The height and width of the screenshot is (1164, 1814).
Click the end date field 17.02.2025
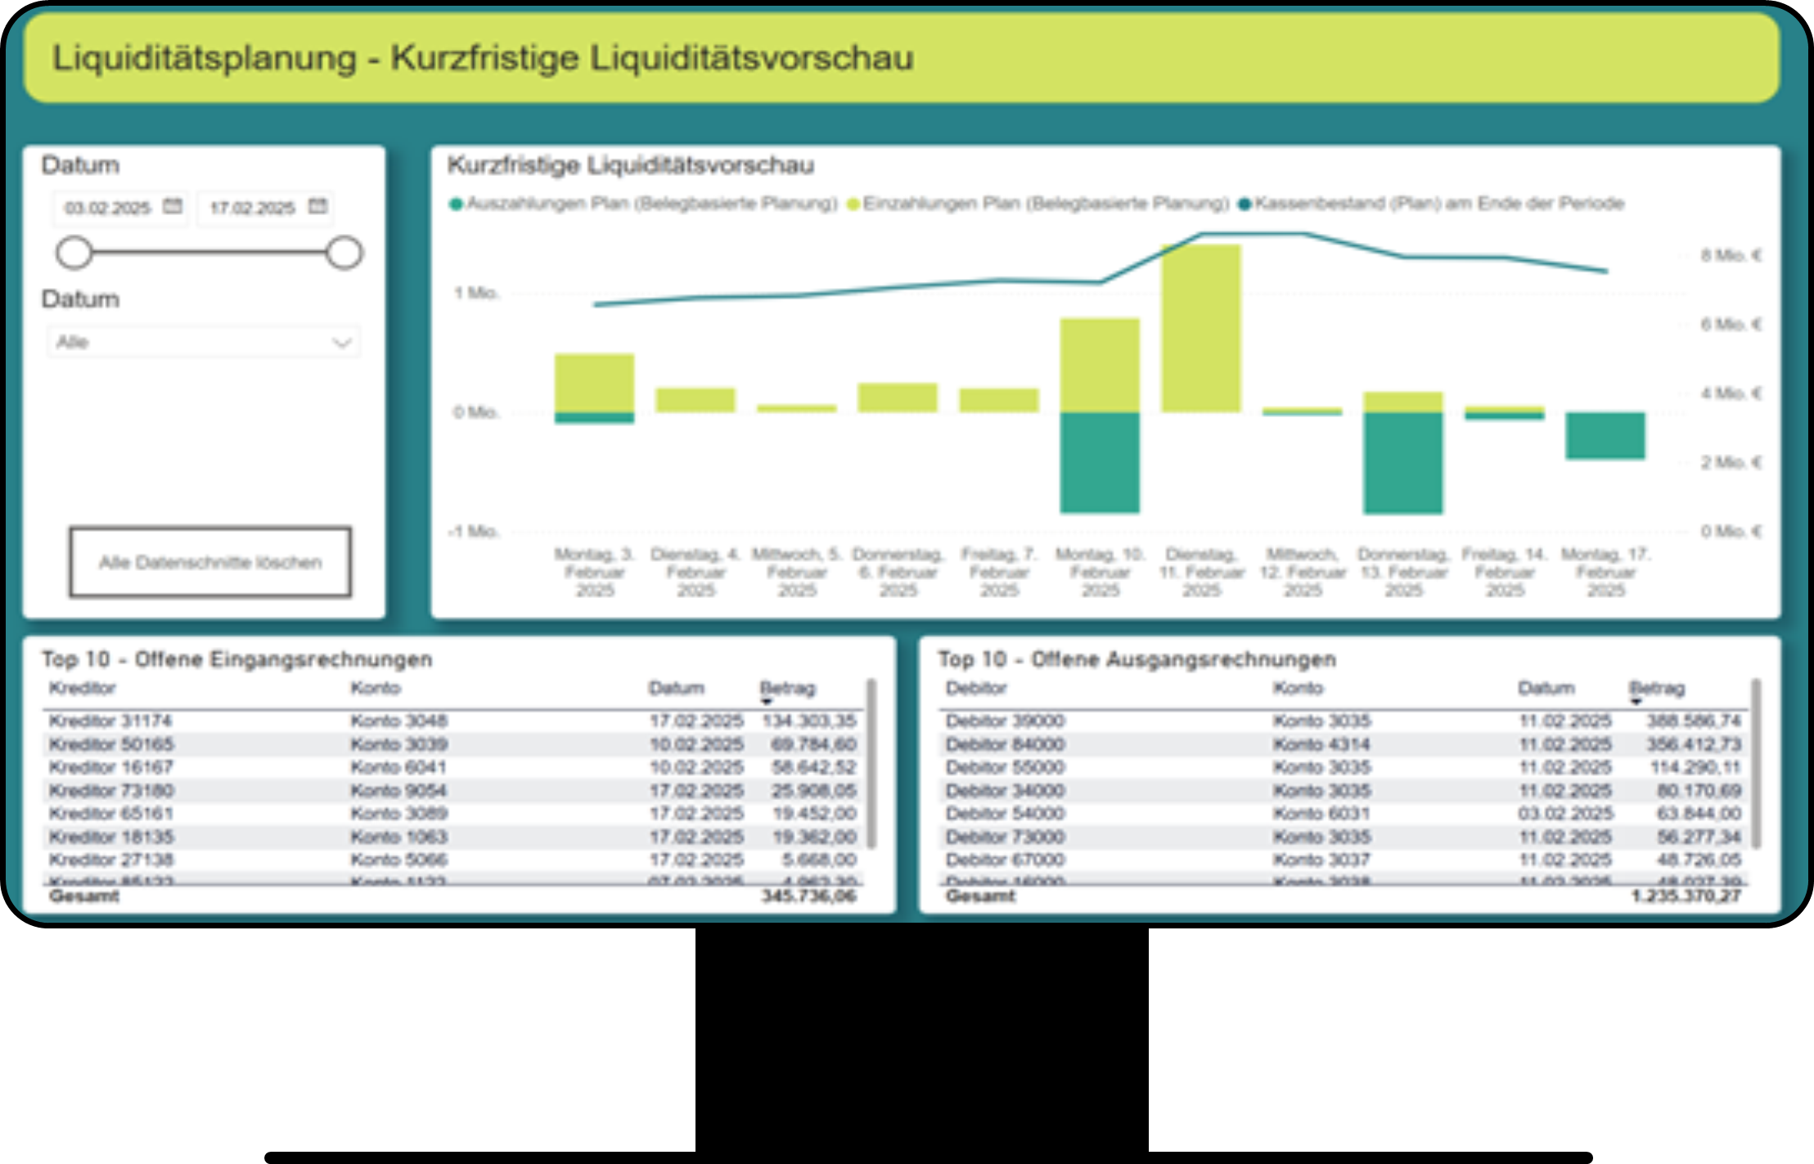point(252,208)
